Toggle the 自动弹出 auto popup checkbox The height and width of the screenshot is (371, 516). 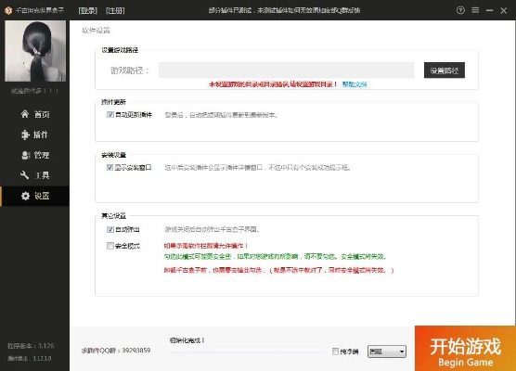tap(110, 229)
